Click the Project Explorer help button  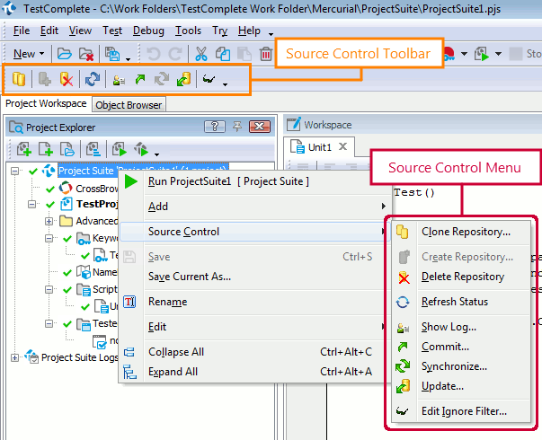(x=215, y=127)
